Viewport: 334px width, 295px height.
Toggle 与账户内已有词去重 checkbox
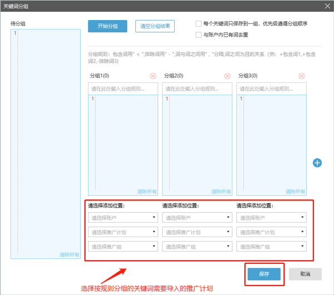[x=198, y=35]
